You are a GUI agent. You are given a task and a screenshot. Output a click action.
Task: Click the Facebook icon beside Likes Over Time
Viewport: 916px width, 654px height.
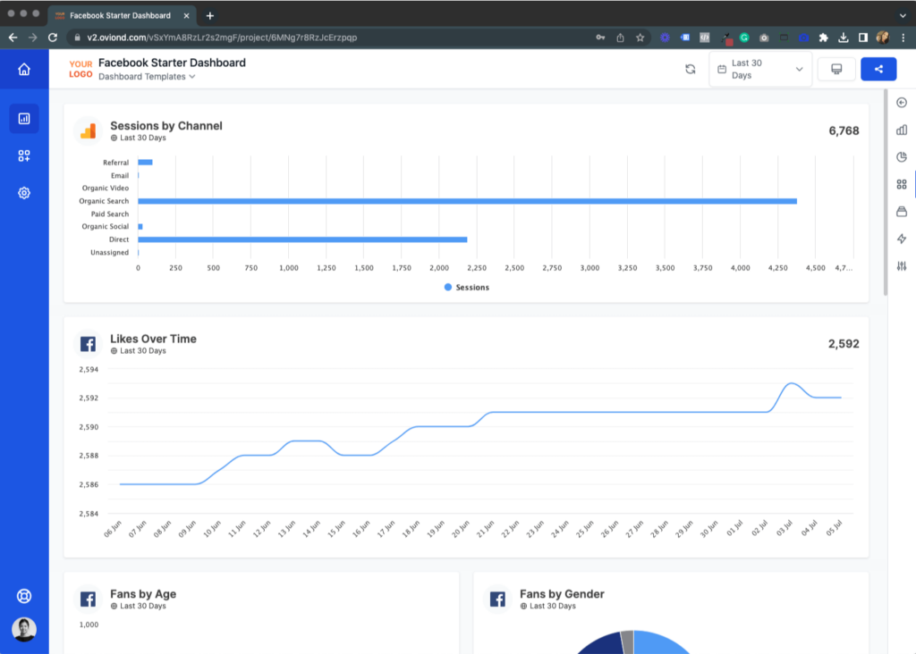[89, 344]
